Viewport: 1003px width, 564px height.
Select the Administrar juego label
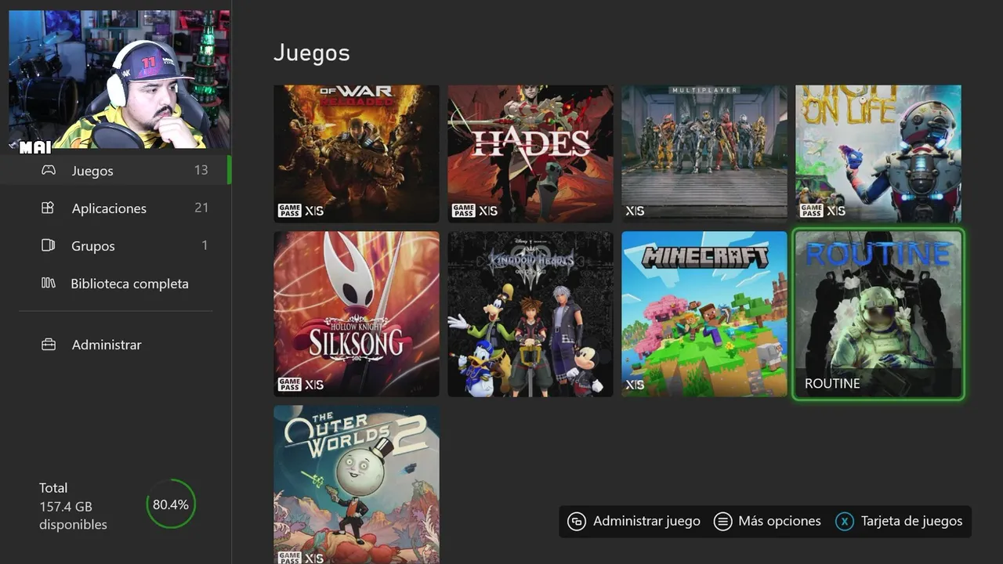click(646, 521)
